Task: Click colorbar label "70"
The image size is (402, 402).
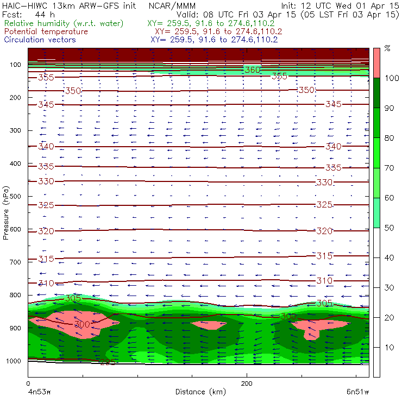Action: click(389, 168)
